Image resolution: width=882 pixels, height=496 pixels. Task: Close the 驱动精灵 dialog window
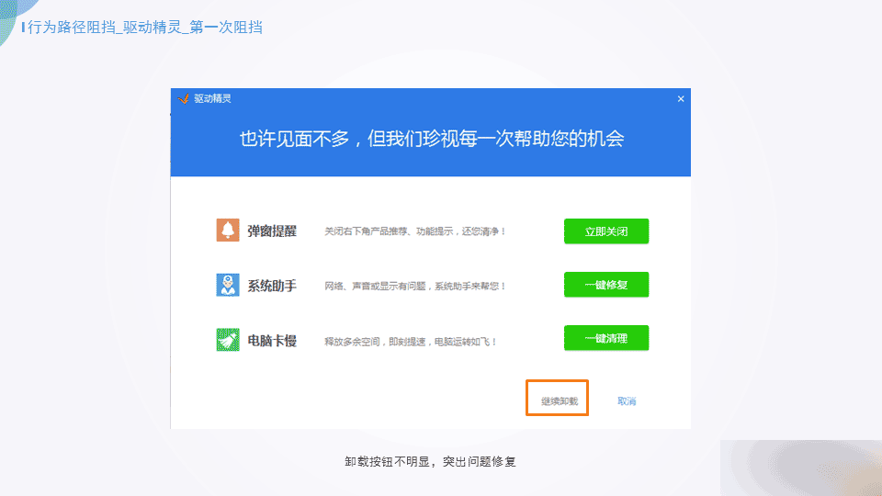coord(681,99)
